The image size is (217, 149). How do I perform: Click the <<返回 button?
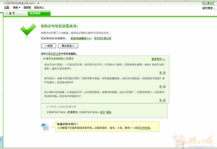(49, 46)
